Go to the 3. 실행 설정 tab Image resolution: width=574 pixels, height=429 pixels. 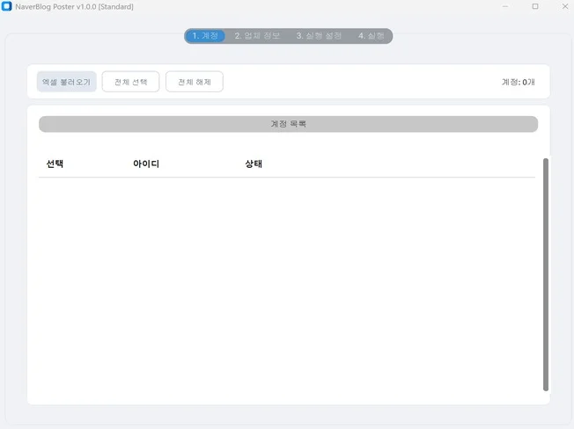319,36
